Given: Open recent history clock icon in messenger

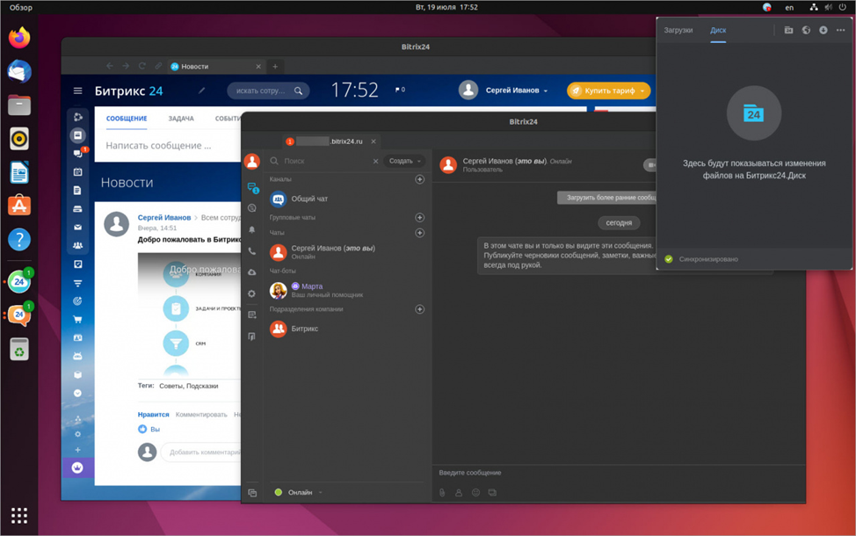Looking at the screenshot, I should [251, 208].
